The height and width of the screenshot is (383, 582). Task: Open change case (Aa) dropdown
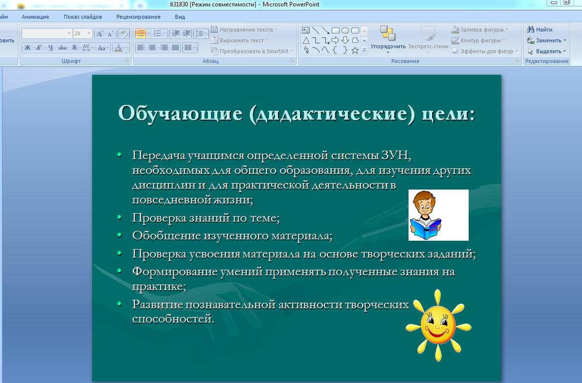pos(103,47)
